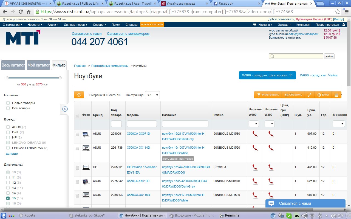The image size is (351, 219).
Task: Click the W300 phone icon for X550CA-XX115D
Action: [x=271, y=195]
